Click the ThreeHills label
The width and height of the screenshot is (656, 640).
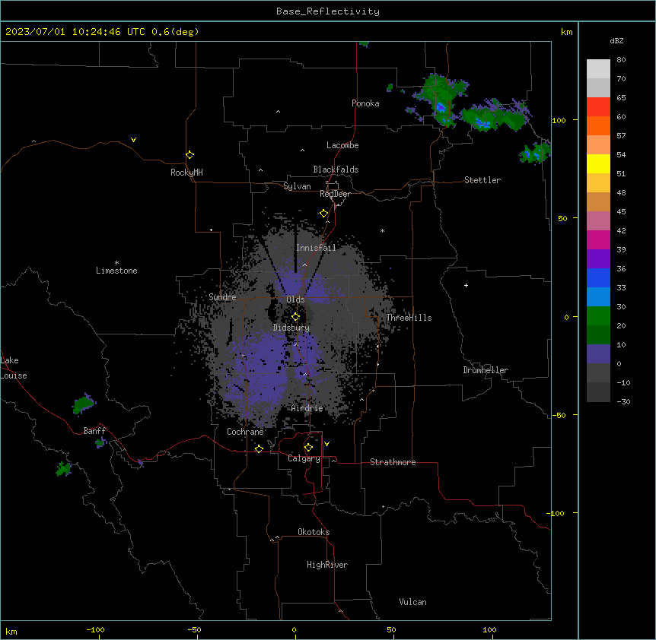[409, 318]
